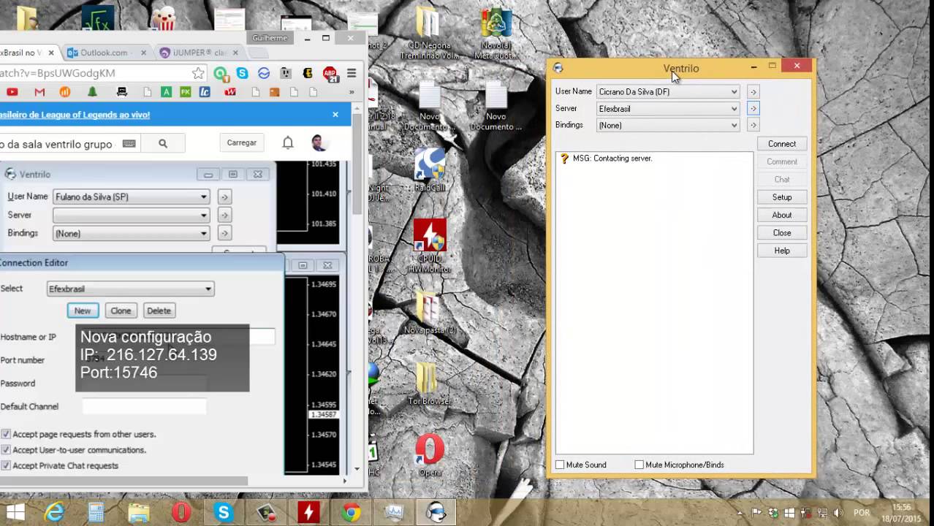This screenshot has width=934, height=526.
Task: Click the Close button in Ventrilo panel
Action: tap(781, 233)
